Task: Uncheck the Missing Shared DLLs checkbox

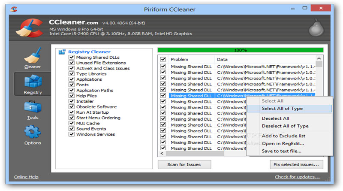Action: point(71,57)
